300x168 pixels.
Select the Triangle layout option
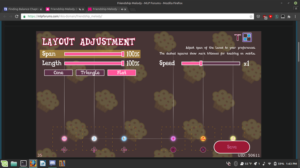tap(90, 73)
